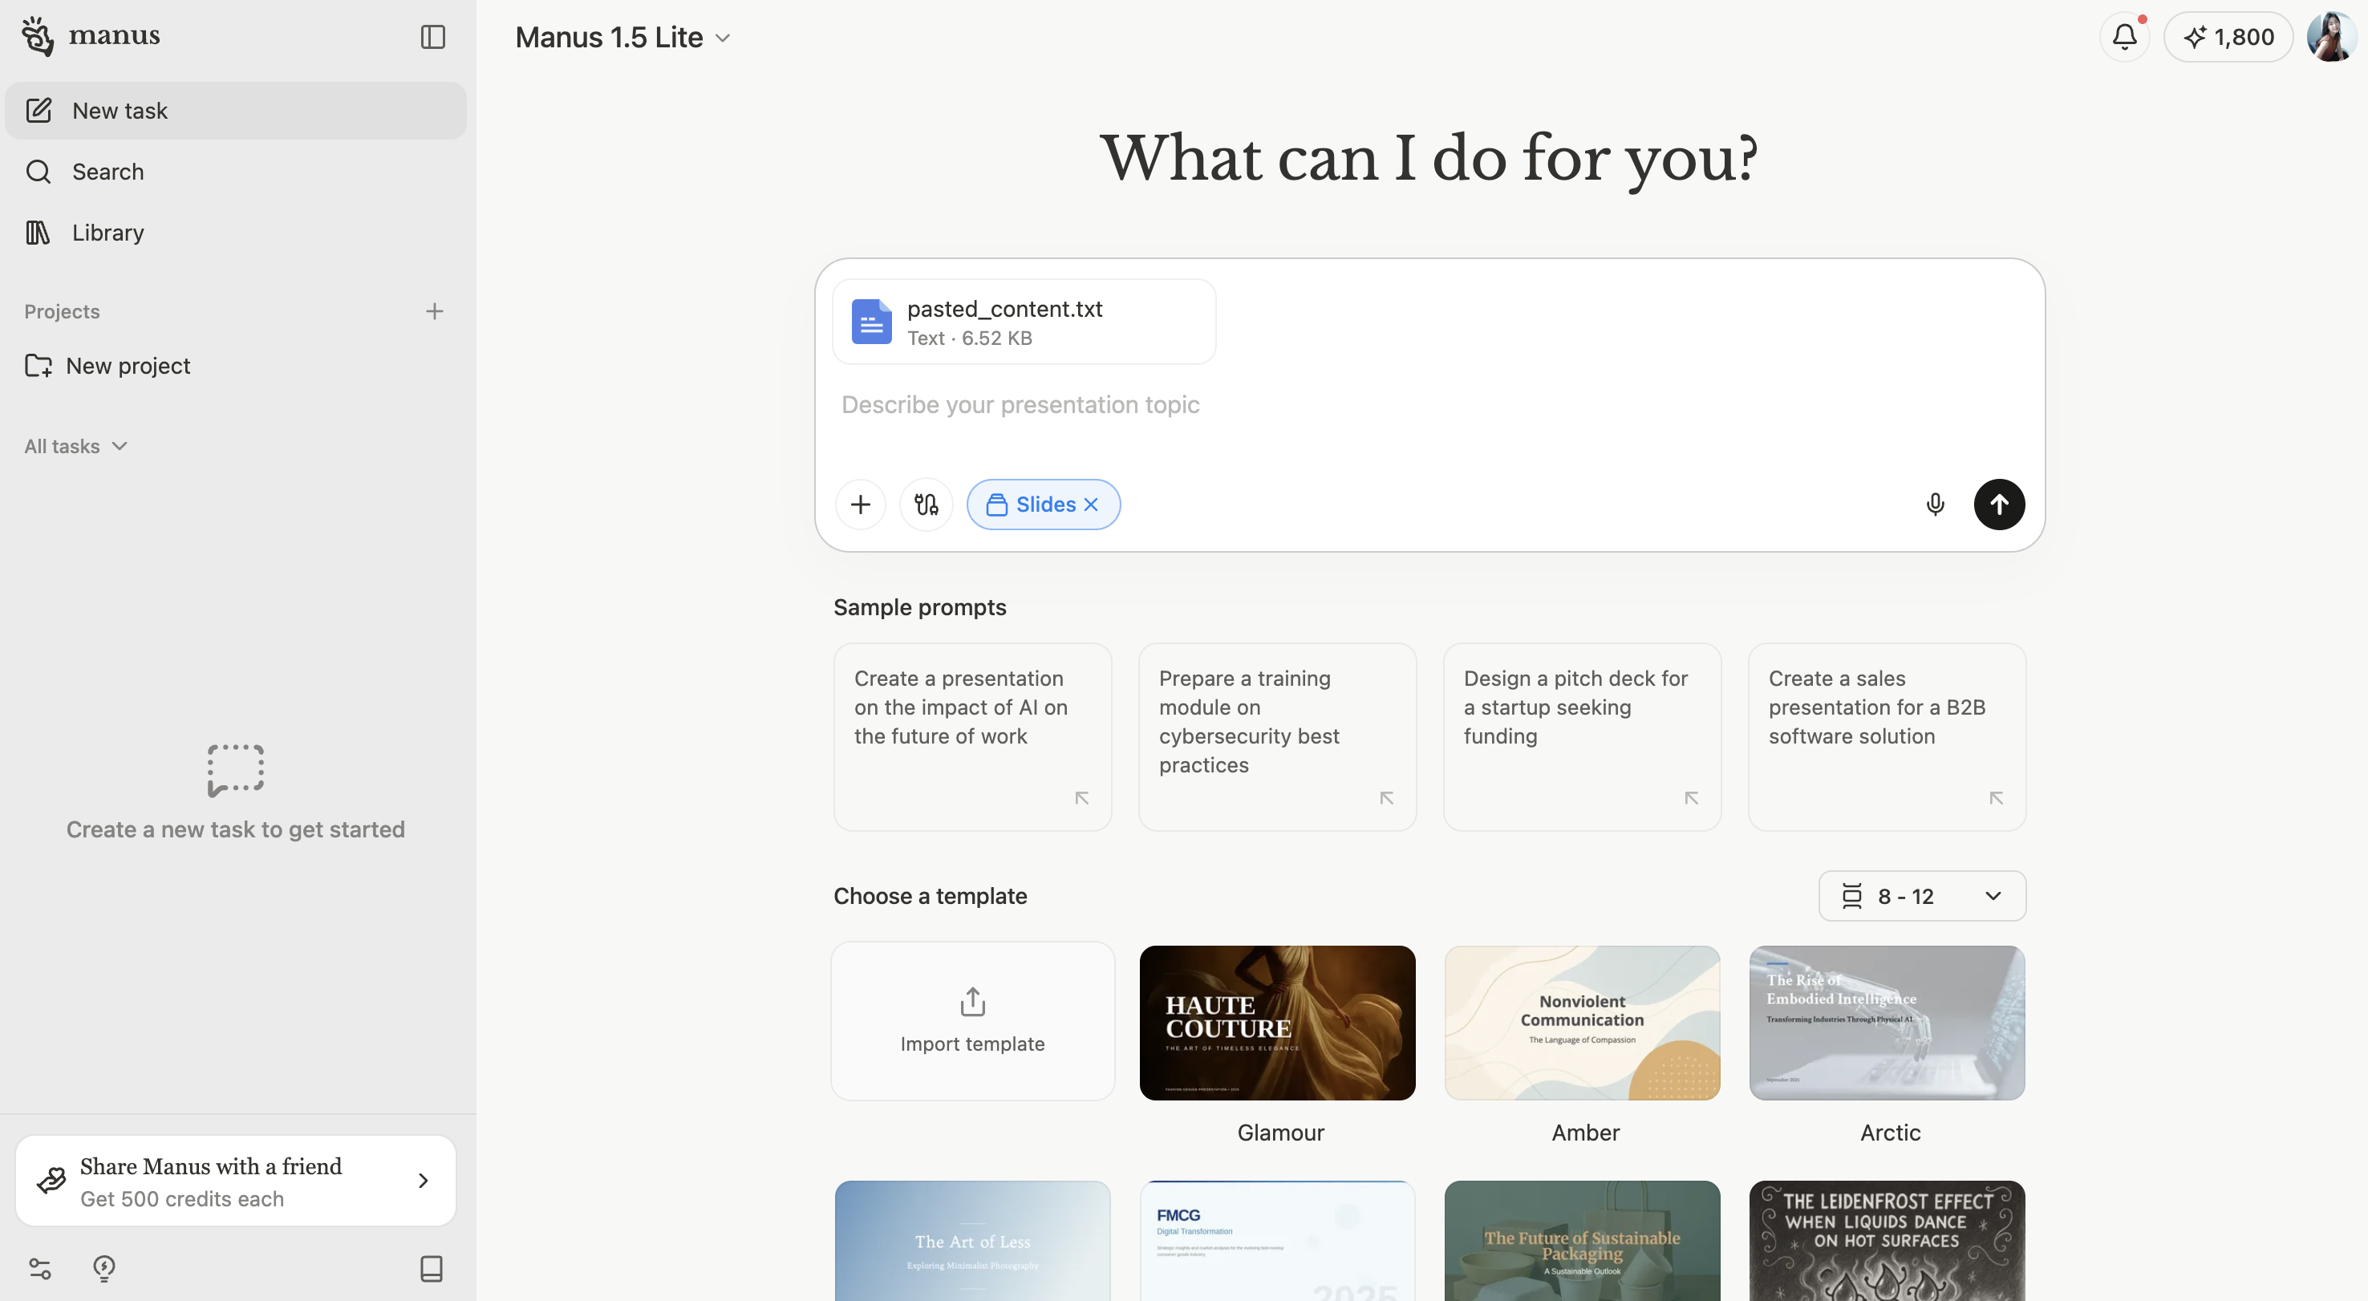Open the pasted_content.txt attachment
The image size is (2368, 1301).
coord(1024,322)
